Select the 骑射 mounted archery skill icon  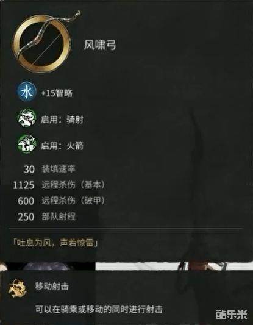point(27,118)
